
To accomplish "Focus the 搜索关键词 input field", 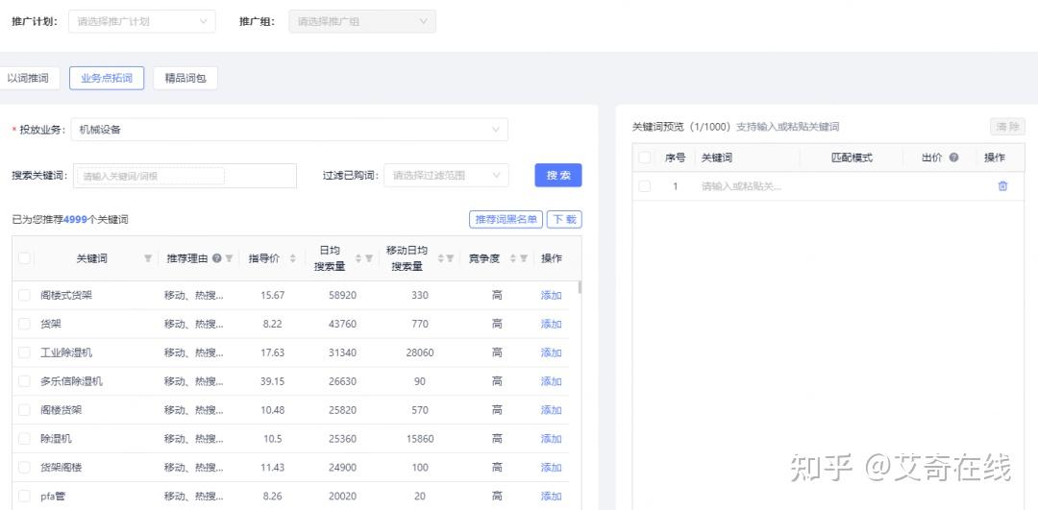I will point(185,176).
